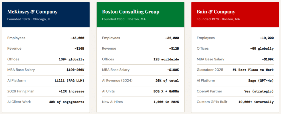Select the "Lilli (RAG LLM)" AI Platform value
This screenshot has height=114, width=281.
[x=69, y=80]
